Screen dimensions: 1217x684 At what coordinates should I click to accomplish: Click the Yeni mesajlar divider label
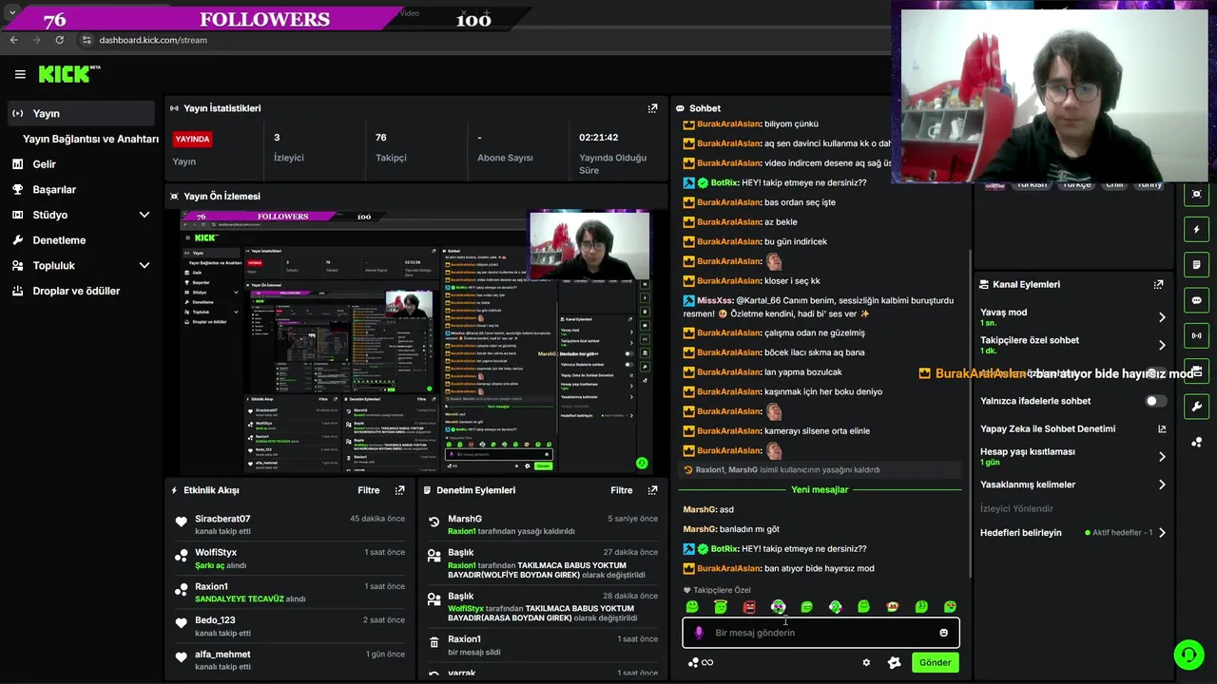[x=820, y=489]
